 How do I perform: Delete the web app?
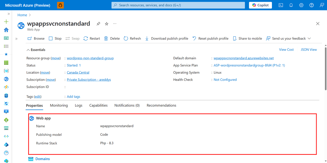tap(112, 39)
